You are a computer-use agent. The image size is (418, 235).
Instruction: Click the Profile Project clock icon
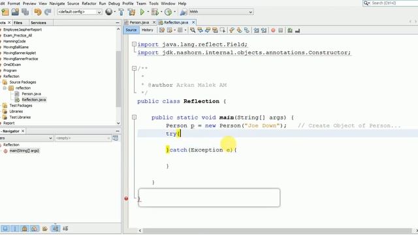[168, 12]
